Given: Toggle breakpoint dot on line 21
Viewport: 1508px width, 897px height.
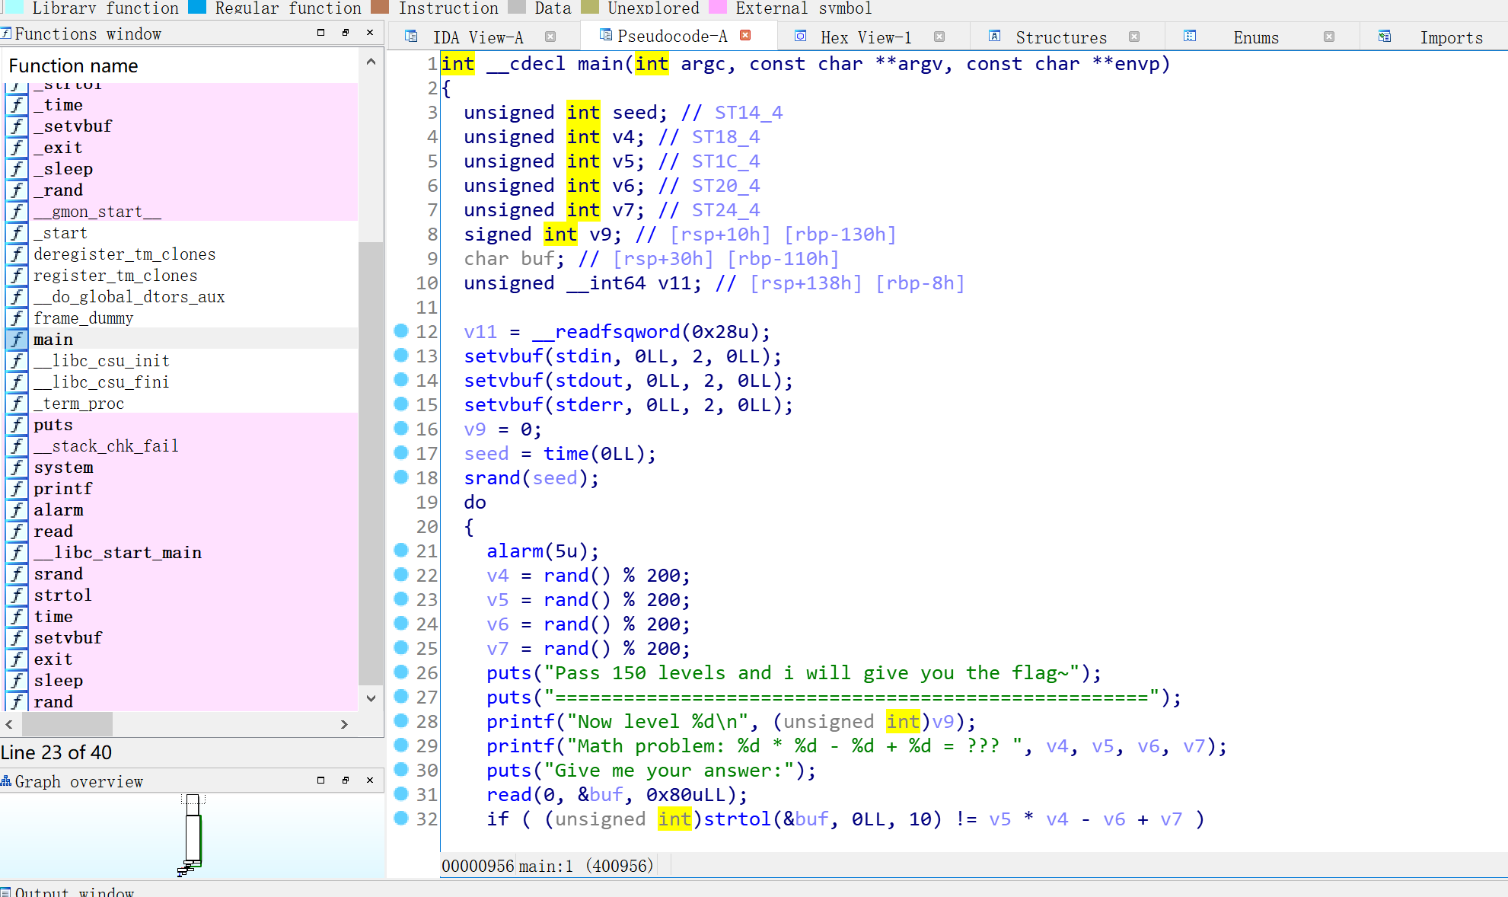Looking at the screenshot, I should pyautogui.click(x=401, y=551).
